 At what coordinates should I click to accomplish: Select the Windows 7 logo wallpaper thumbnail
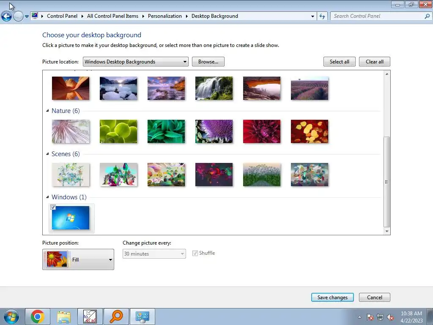pyautogui.click(x=71, y=218)
